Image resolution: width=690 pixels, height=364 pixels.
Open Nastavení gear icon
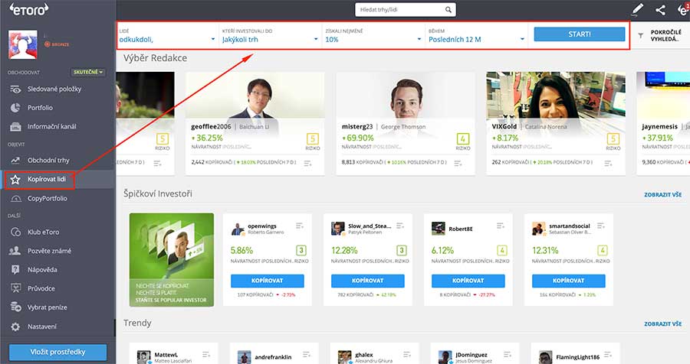[15, 327]
